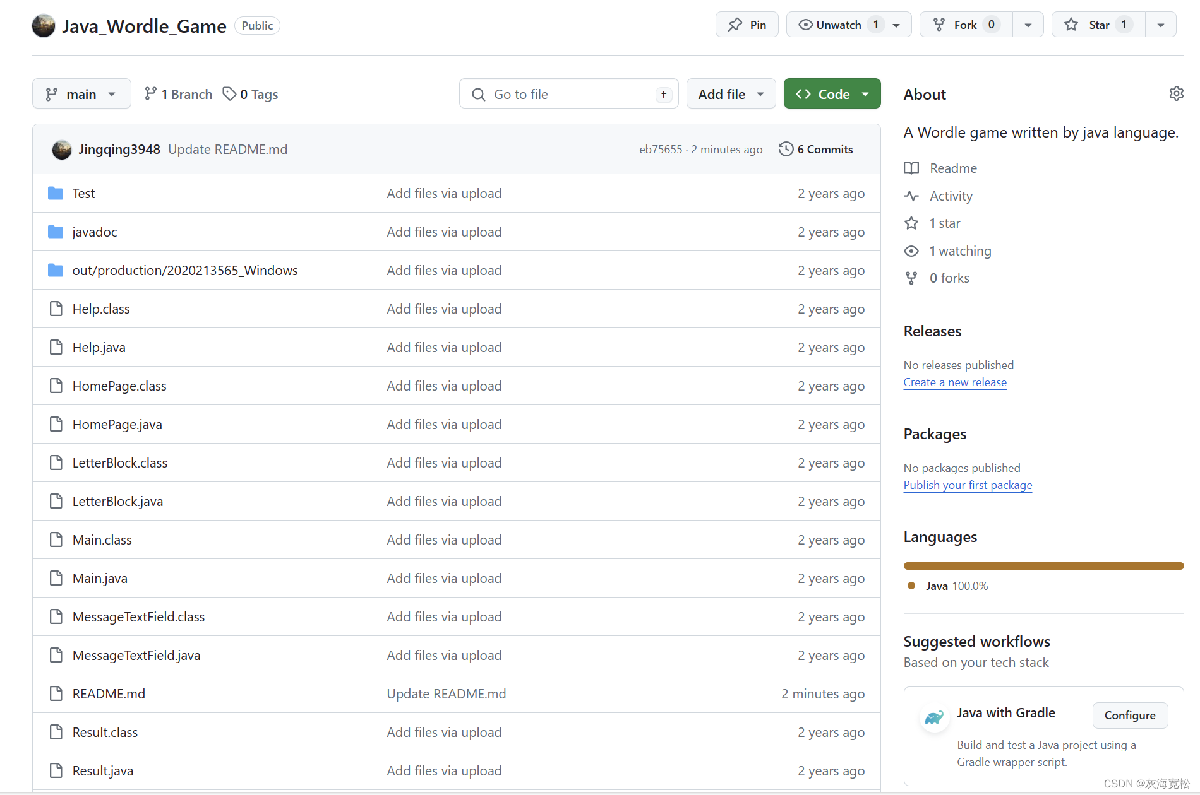
Task: Pin this repository
Action: click(747, 25)
